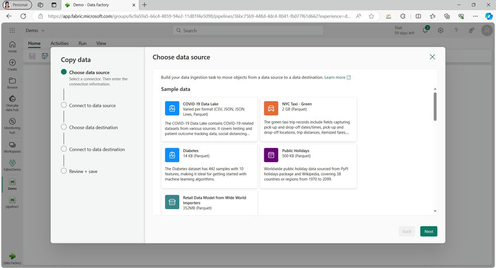
Task: Click the scroll down arrow in sample list
Action: click(435, 211)
